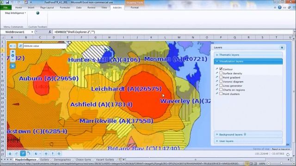
Task: Click the insert function fx icon
Action: click(49, 32)
